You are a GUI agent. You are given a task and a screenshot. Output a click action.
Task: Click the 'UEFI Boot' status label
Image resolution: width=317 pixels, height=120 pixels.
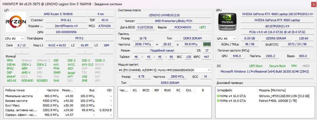pos(256,66)
